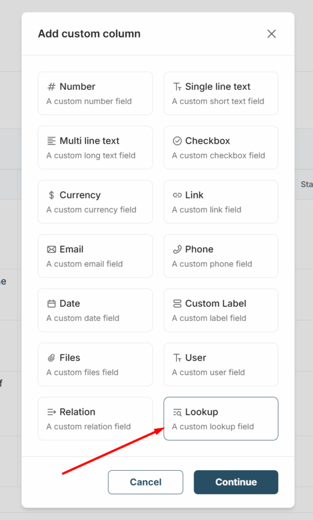Click the dollar sign icon beside Currency

click(51, 196)
